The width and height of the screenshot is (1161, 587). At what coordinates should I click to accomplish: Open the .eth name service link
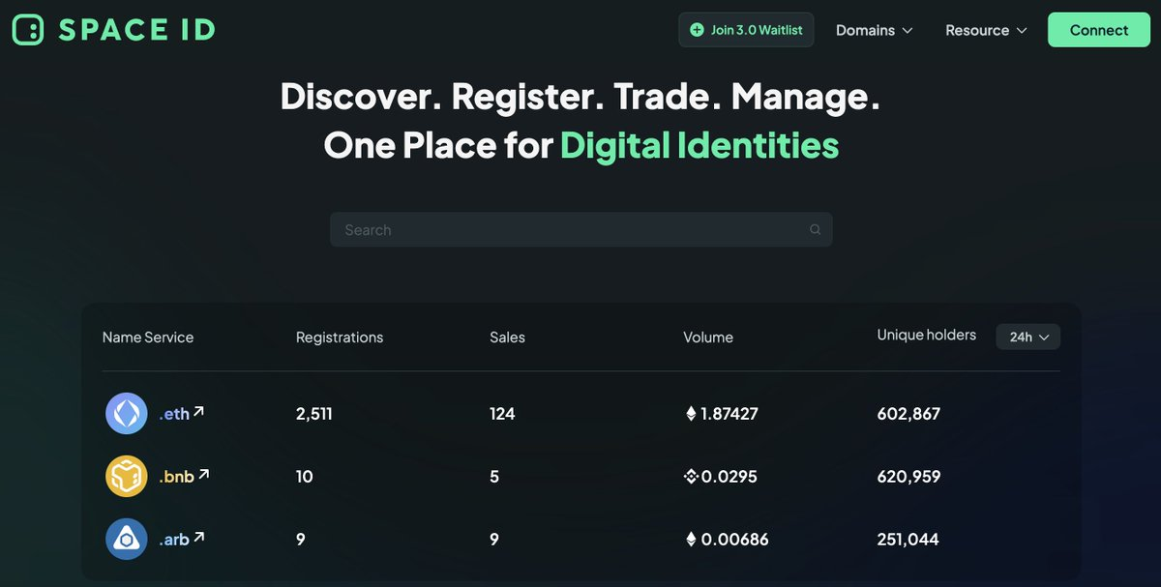pyautogui.click(x=174, y=414)
